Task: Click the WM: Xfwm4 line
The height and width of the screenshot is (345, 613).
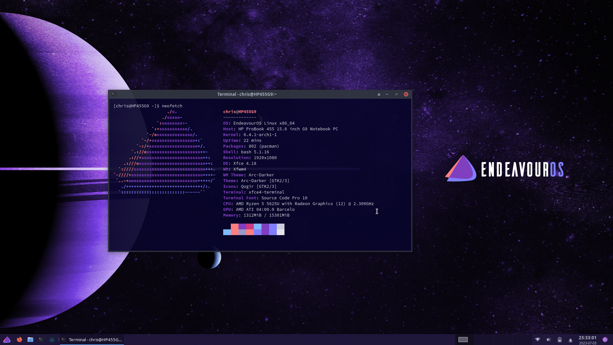Action: coord(235,169)
